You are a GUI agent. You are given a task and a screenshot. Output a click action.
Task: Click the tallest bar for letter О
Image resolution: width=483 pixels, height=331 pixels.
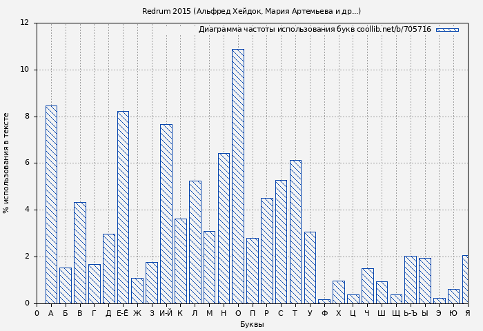pyautogui.click(x=237, y=176)
